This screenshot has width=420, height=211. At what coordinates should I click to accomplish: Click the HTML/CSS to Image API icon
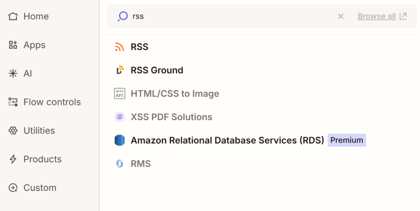click(x=119, y=93)
